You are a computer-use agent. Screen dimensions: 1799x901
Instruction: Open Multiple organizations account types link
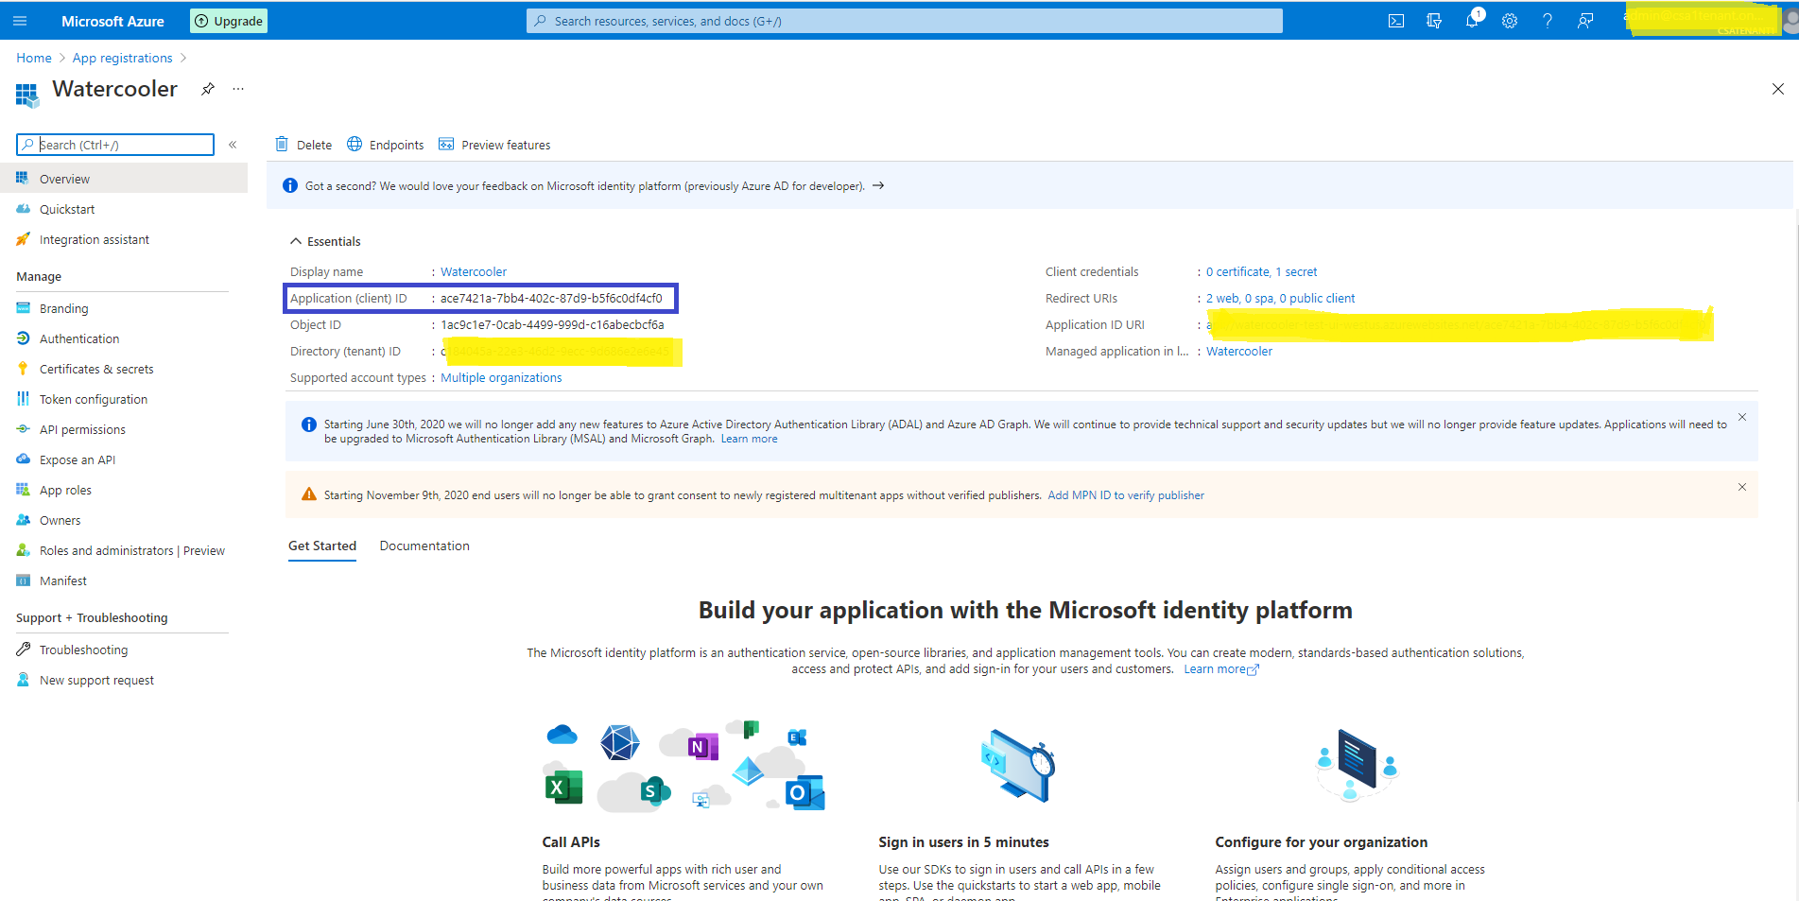(x=501, y=377)
